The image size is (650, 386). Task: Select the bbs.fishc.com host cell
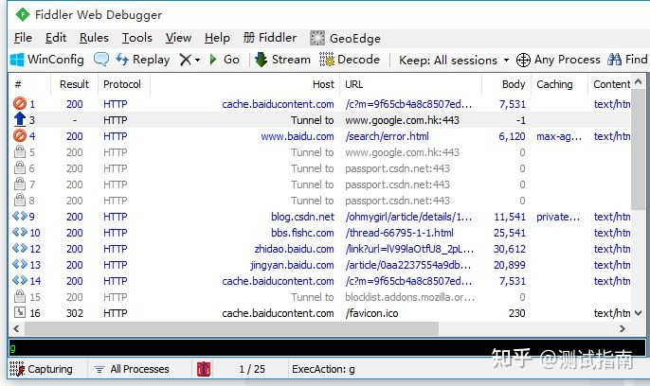tap(302, 233)
